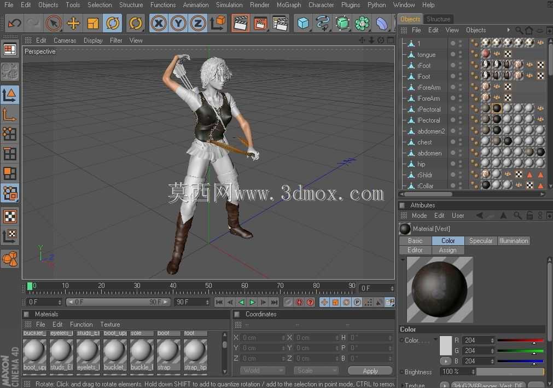Toggle X axis lock
This screenshot has height=388, width=553.
(x=159, y=24)
